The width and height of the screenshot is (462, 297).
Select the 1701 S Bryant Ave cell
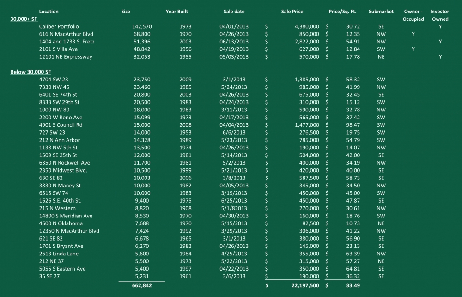pyautogui.click(x=61, y=246)
